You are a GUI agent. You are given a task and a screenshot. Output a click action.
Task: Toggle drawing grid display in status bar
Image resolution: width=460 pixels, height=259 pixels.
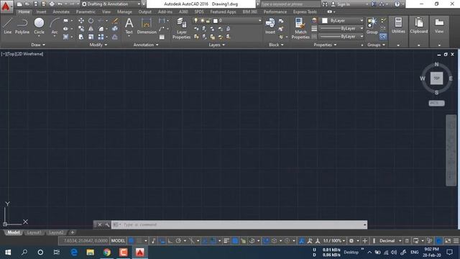(x=131, y=241)
